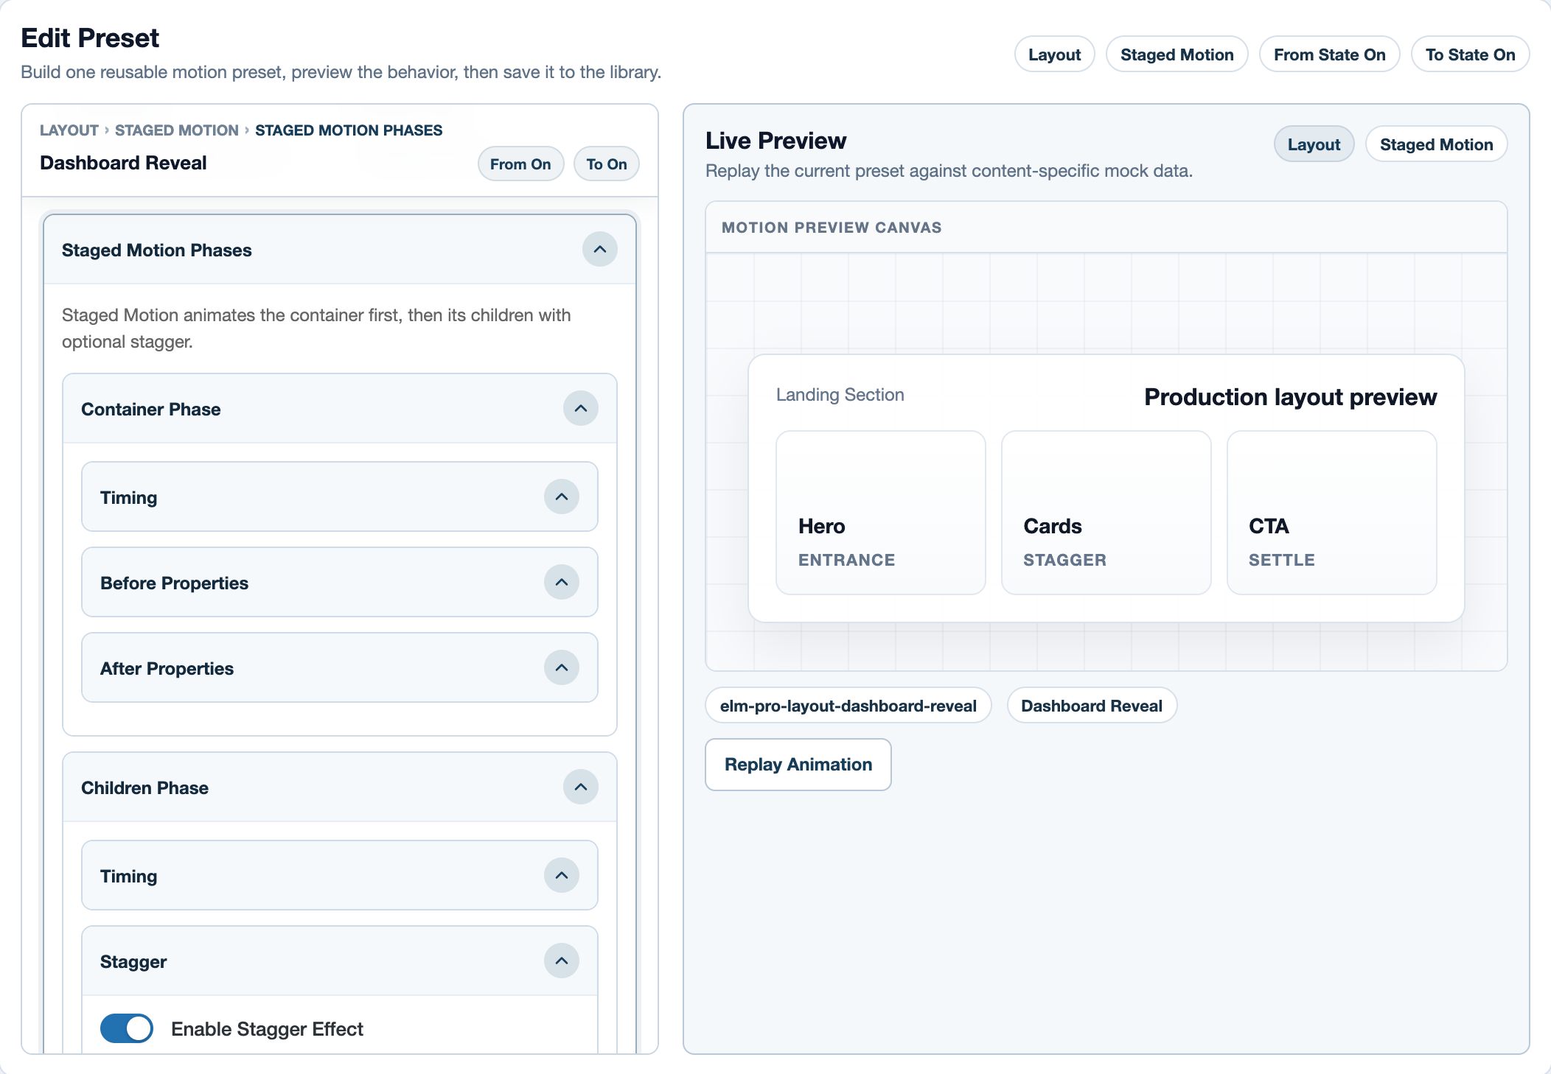The width and height of the screenshot is (1551, 1074).
Task: Collapse After Properties with its chevron
Action: click(562, 668)
